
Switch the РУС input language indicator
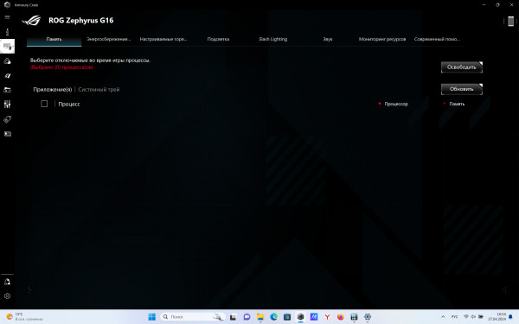coord(454,317)
